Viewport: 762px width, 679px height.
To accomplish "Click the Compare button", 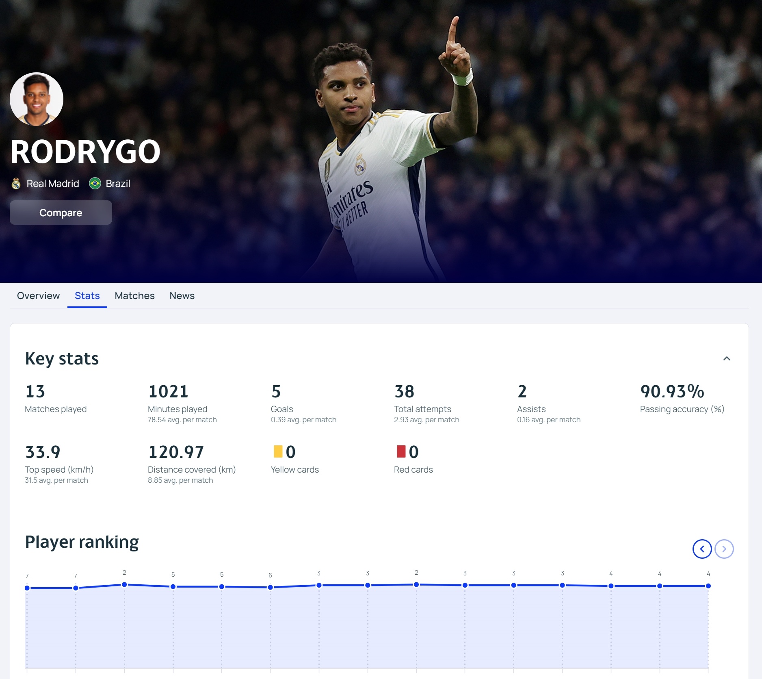I will (x=61, y=213).
